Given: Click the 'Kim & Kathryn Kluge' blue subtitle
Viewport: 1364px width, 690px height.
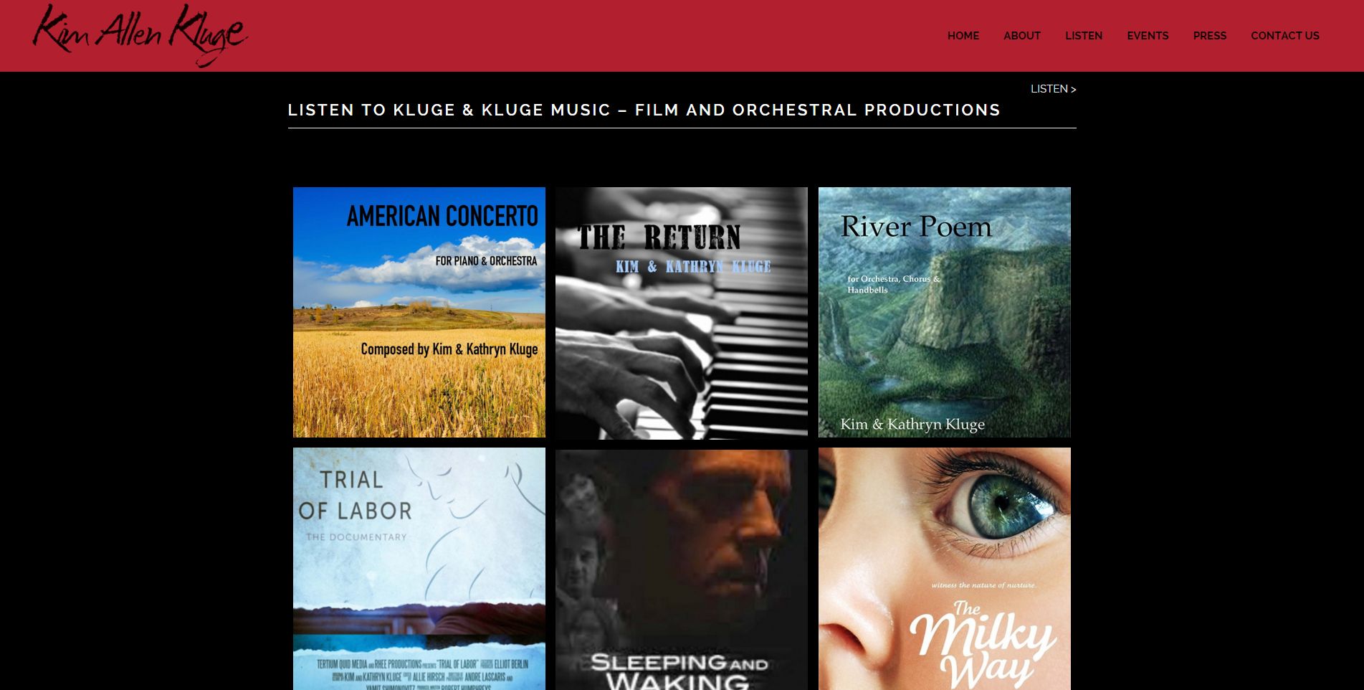Looking at the screenshot, I should pyautogui.click(x=693, y=267).
